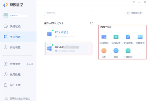Image resolution: width=150 pixels, height=101 pixels.
Task: Select the PC（本机）host entry
Action: 68,34
